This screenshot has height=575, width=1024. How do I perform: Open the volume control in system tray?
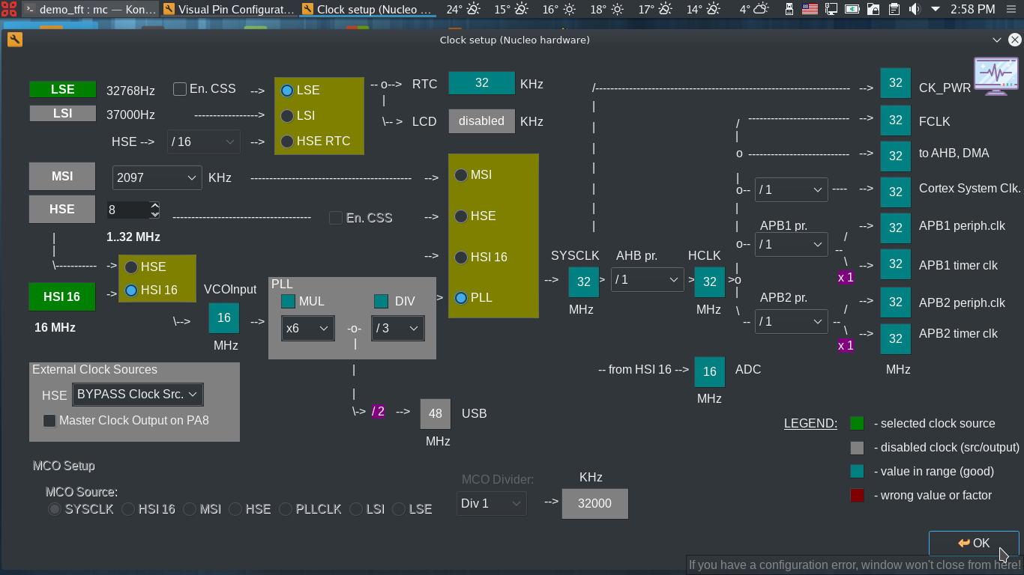point(915,9)
